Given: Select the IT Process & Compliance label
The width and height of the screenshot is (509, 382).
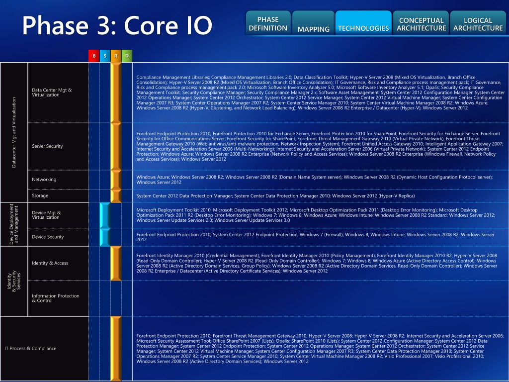Looking at the screenshot, I should click(30, 348).
